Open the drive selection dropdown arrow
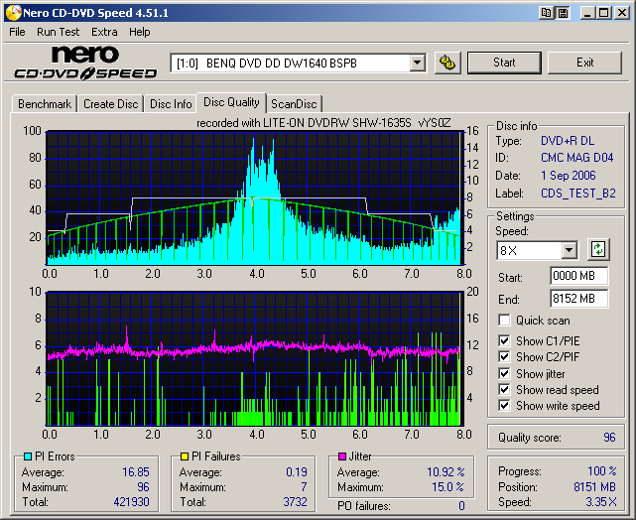This screenshot has height=520, width=636. click(x=417, y=63)
